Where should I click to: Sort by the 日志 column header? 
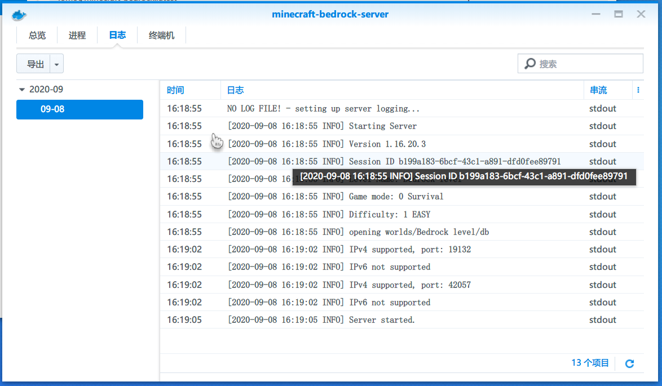click(402, 90)
